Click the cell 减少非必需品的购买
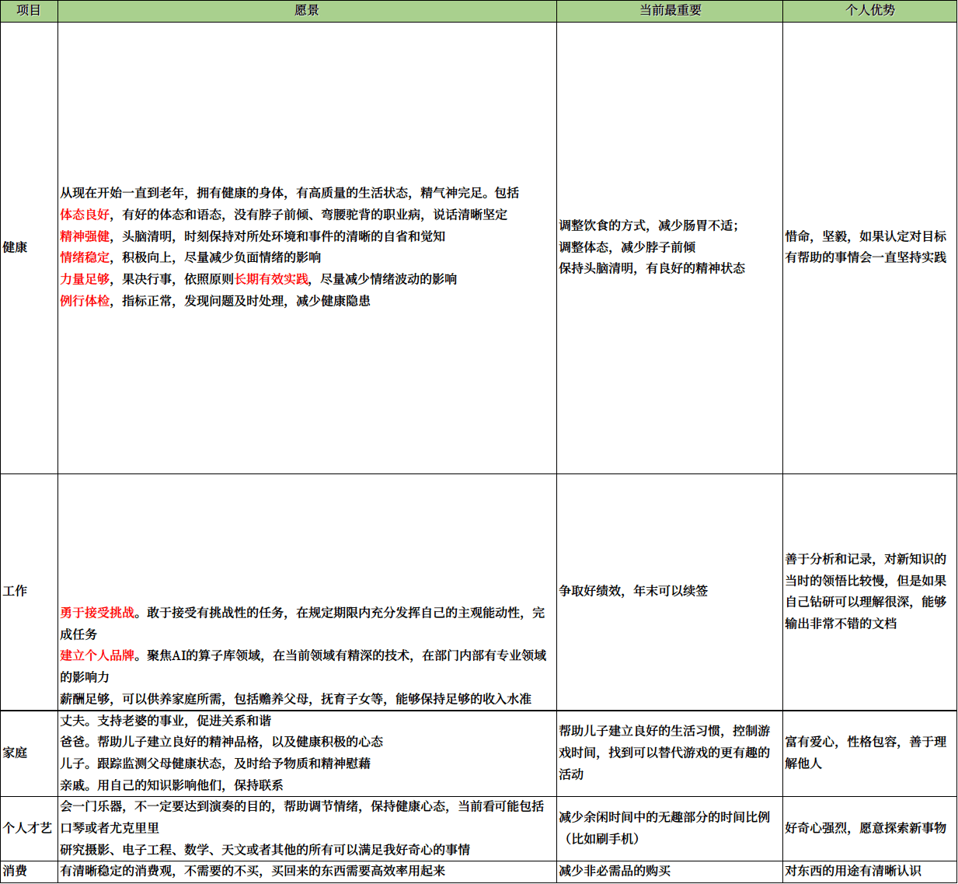Viewport: 958px width, 884px height. [x=669, y=871]
